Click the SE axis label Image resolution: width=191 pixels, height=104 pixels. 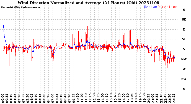point(184,19)
